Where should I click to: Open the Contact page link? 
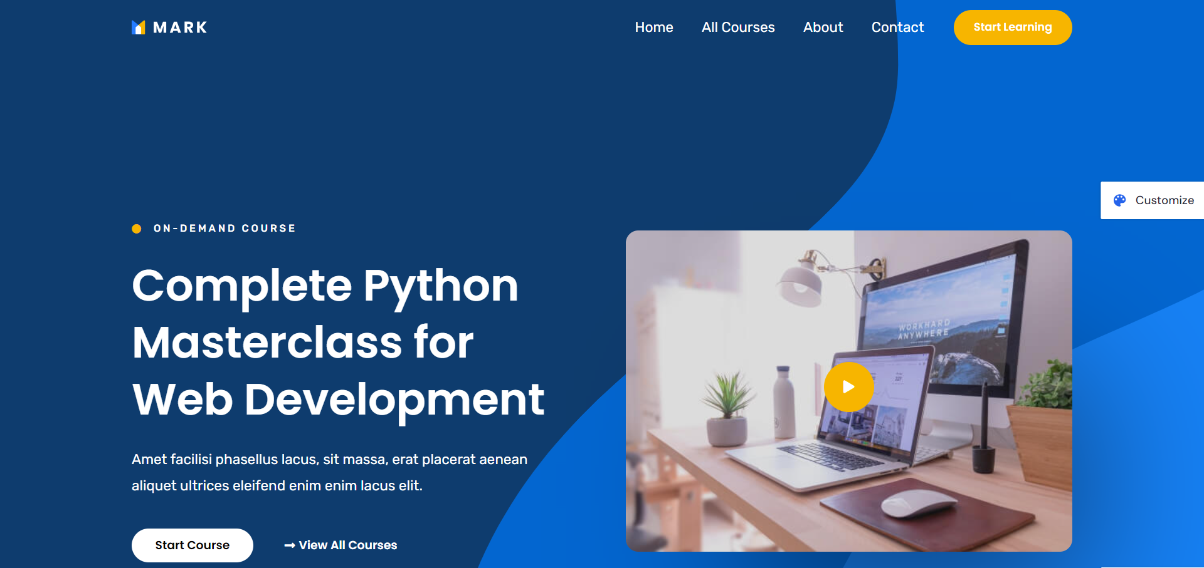click(x=897, y=28)
